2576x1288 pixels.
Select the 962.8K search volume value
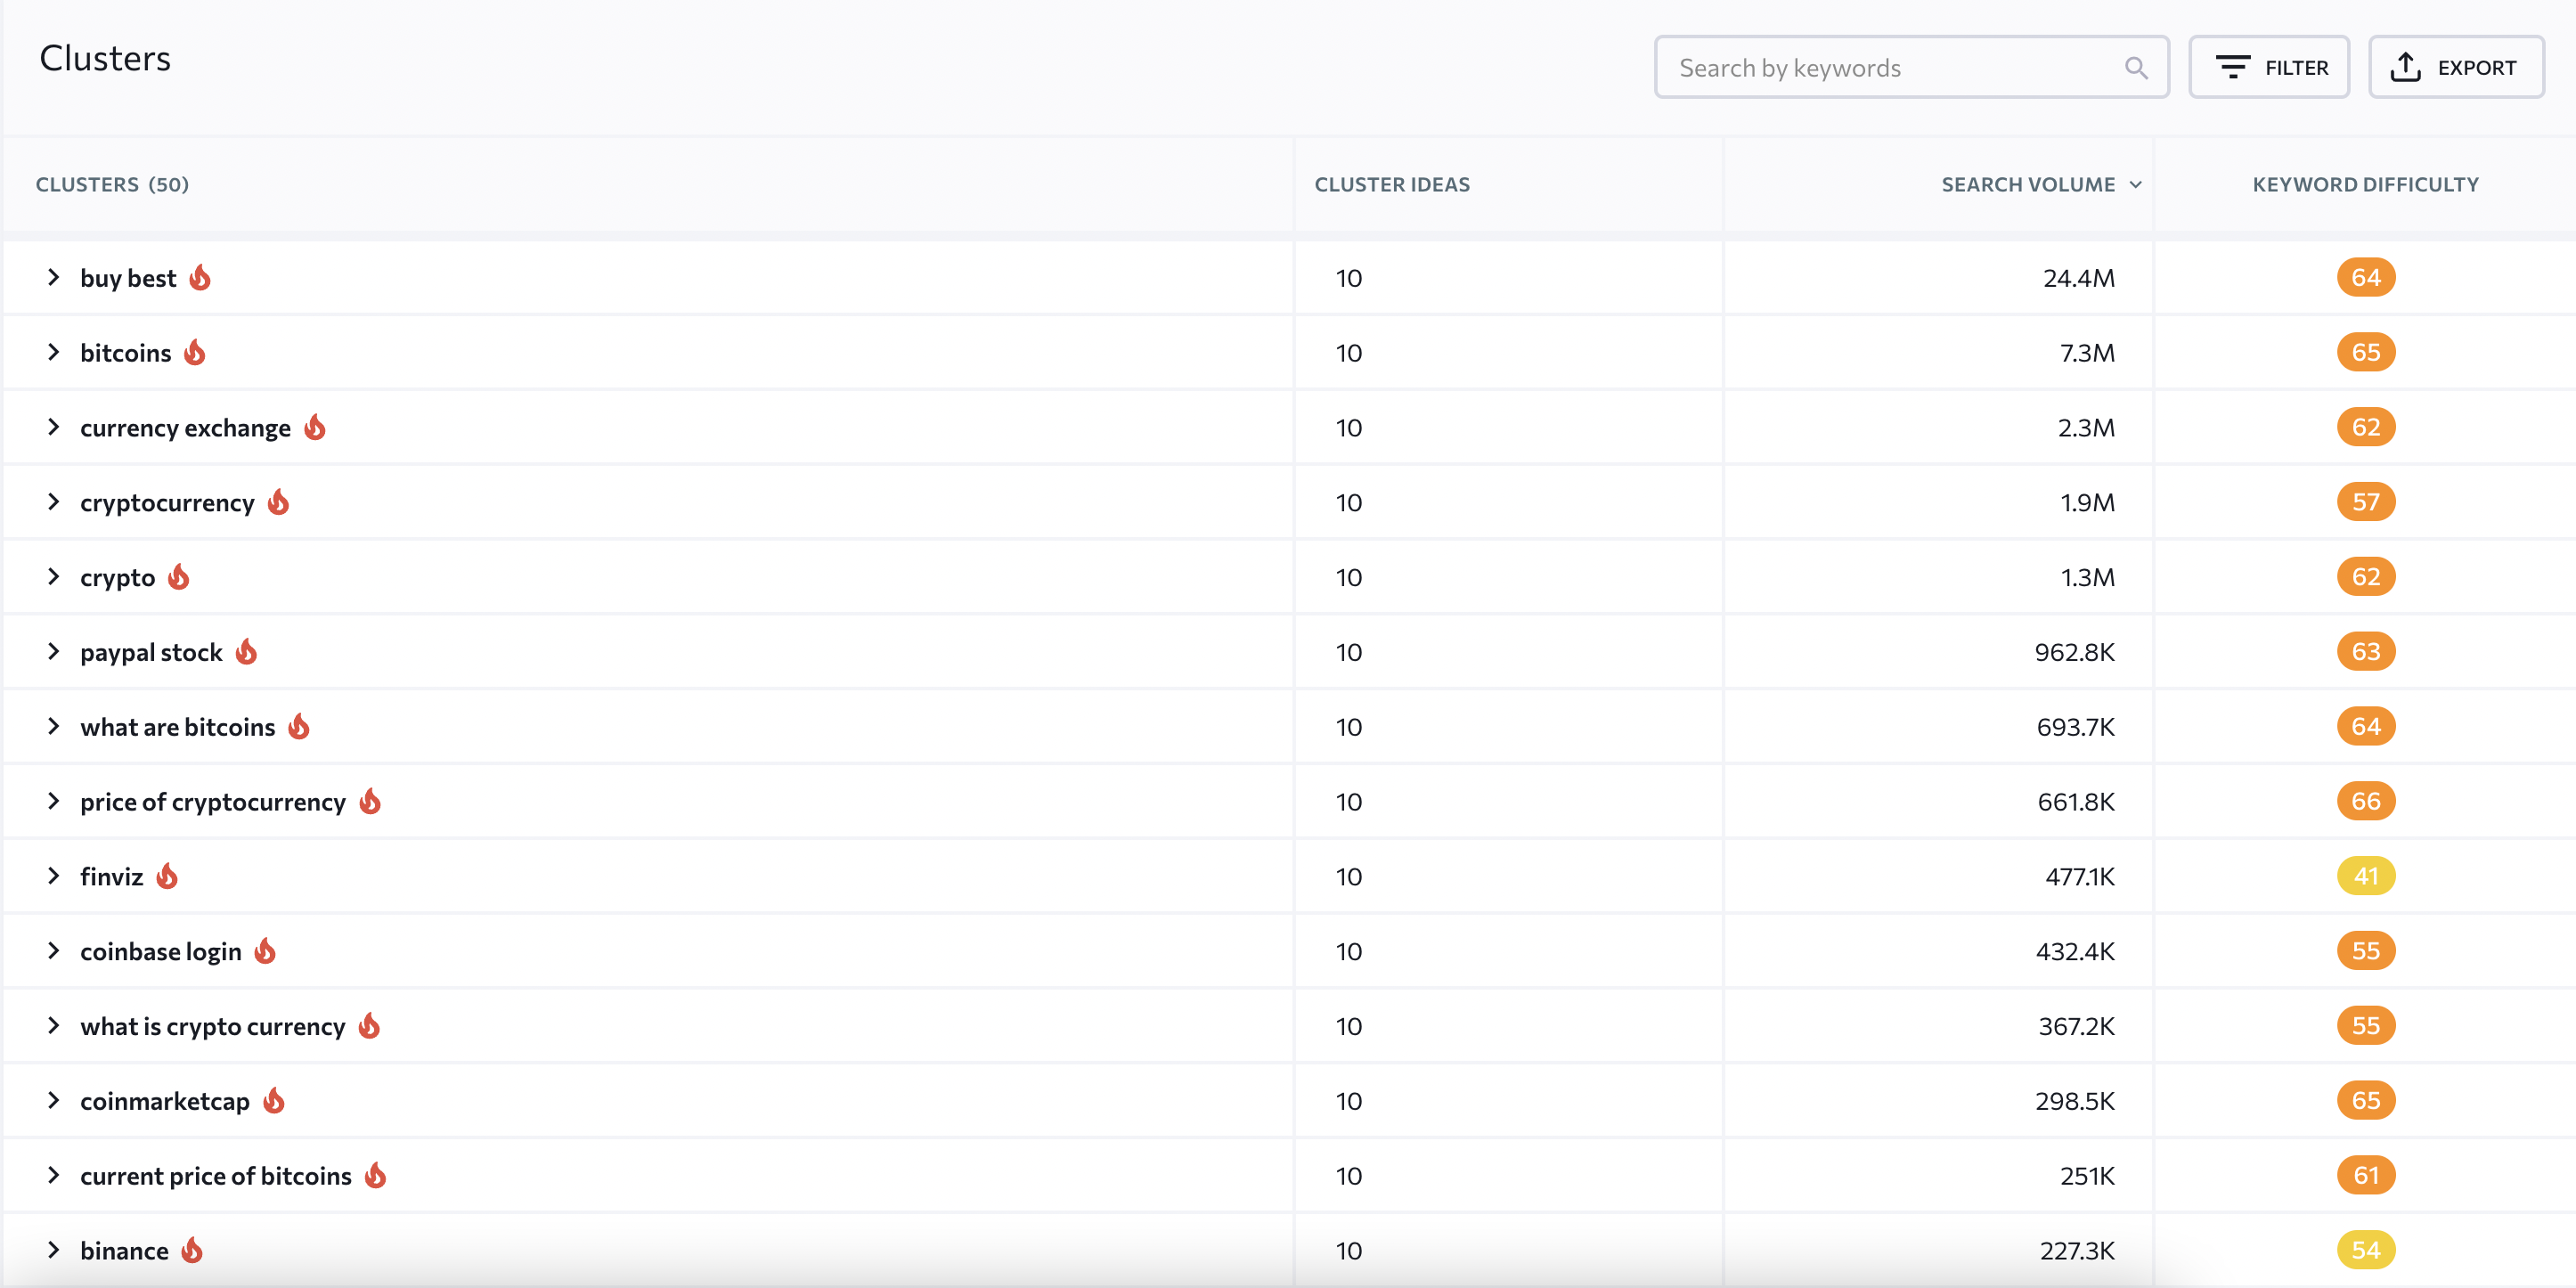point(2075,652)
